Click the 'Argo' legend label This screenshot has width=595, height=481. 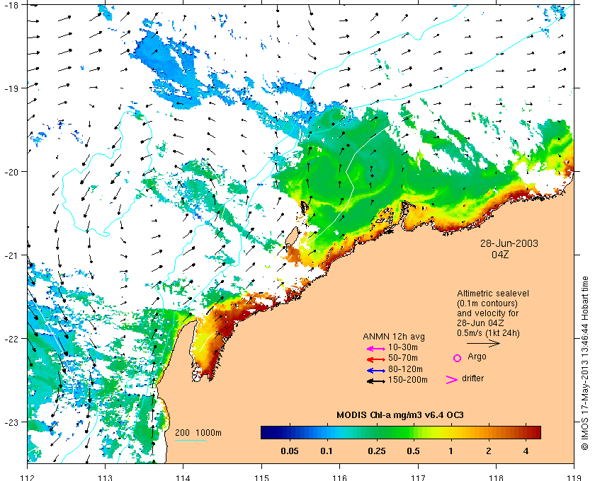click(477, 357)
